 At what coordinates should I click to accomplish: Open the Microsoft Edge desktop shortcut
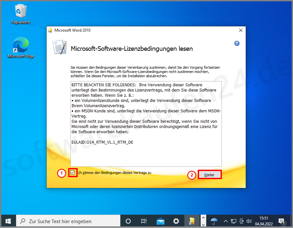pyautogui.click(x=21, y=47)
